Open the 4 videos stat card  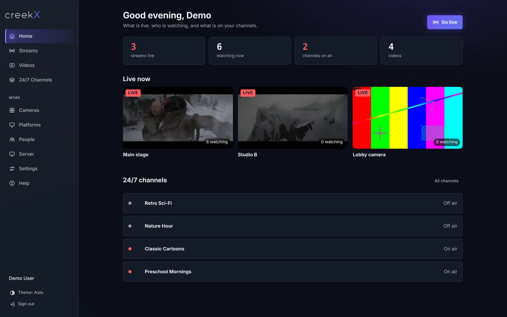pyautogui.click(x=421, y=51)
